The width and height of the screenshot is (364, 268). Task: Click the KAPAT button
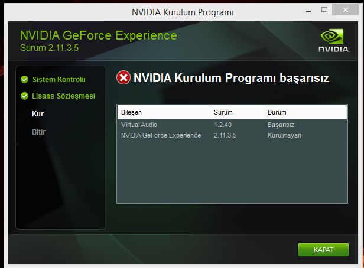click(323, 250)
